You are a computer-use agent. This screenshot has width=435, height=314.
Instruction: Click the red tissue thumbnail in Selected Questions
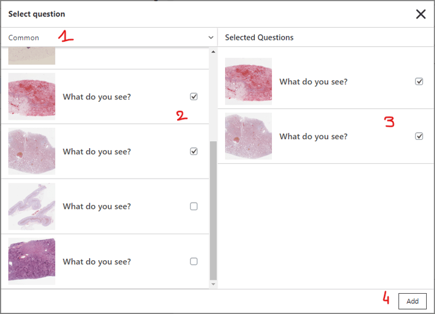tap(248, 81)
